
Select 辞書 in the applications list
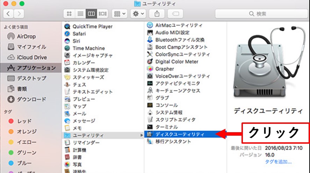[x=77, y=157]
